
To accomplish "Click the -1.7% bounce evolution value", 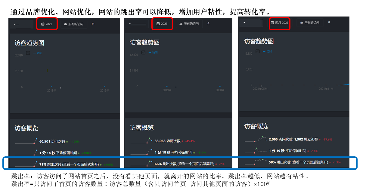I will [336, 162].
